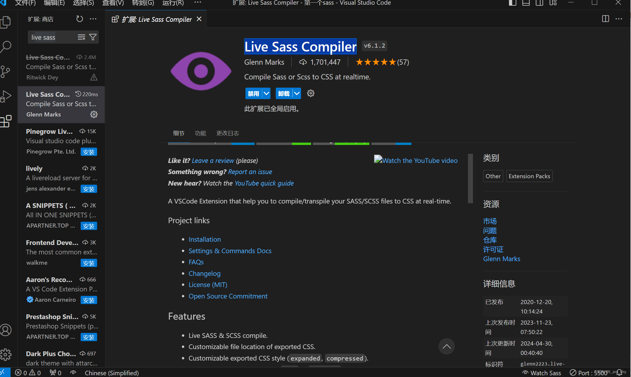The height and width of the screenshot is (377, 631).
Task: Open the Report an issue link
Action: point(250,172)
